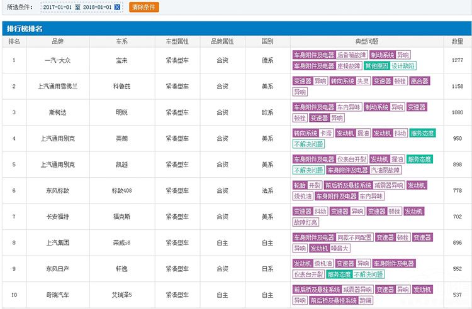
Task: Remove the date range filter via X icon
Action: 117,8
